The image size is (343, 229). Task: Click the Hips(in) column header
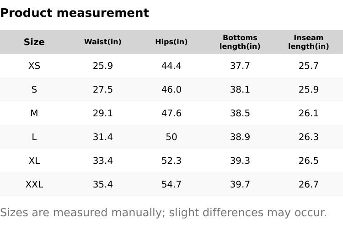click(x=171, y=42)
